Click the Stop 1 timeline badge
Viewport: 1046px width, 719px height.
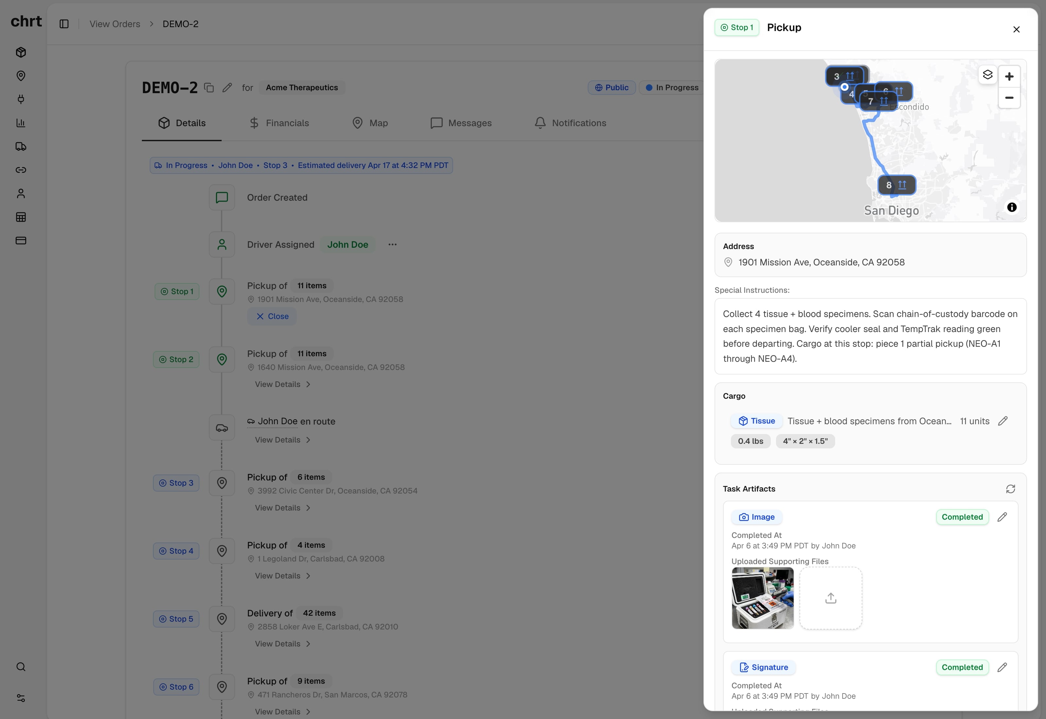click(x=177, y=292)
